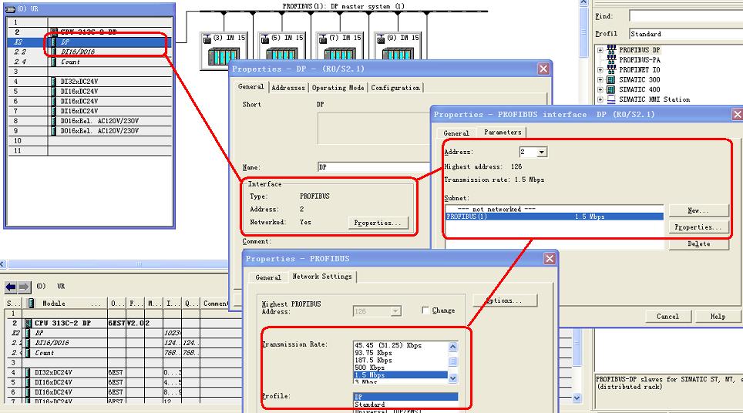
Task: Click the Options... button
Action: click(x=505, y=301)
